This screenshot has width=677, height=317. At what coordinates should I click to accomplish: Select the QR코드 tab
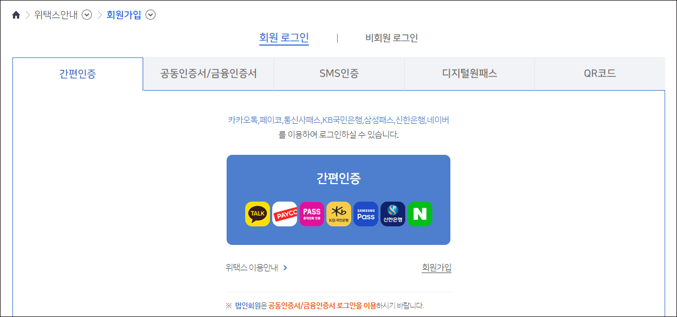coord(600,74)
